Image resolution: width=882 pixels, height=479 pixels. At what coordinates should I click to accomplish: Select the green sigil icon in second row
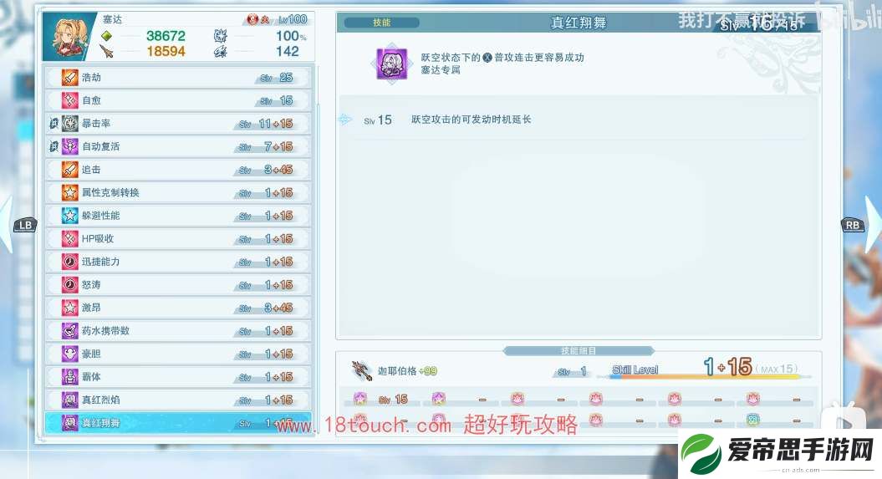pyautogui.click(x=752, y=420)
